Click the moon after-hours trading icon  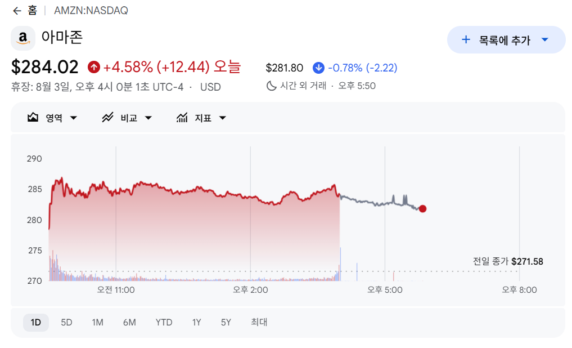pyautogui.click(x=272, y=86)
